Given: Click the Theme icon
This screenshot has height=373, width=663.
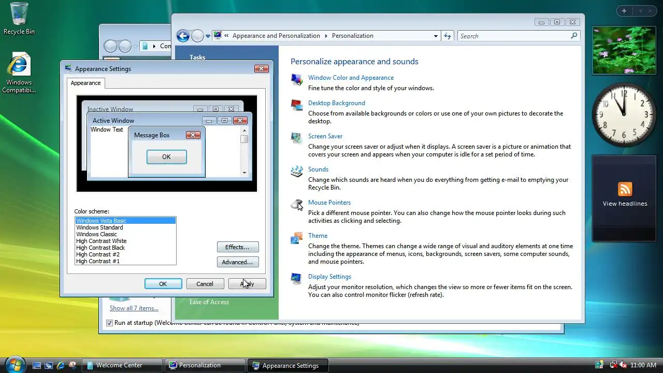Looking at the screenshot, I should coord(297,238).
